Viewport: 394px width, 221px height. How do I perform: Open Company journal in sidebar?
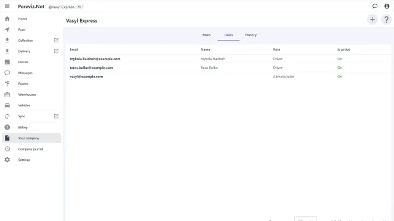[x=31, y=149]
